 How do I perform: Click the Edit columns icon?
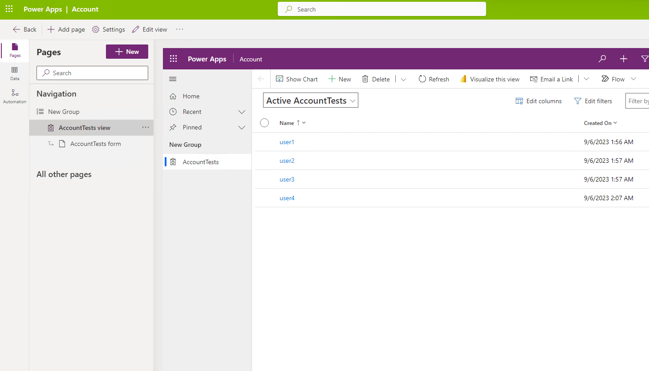click(519, 101)
